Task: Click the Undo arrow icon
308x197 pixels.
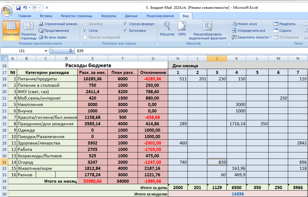Action: [x=25, y=8]
